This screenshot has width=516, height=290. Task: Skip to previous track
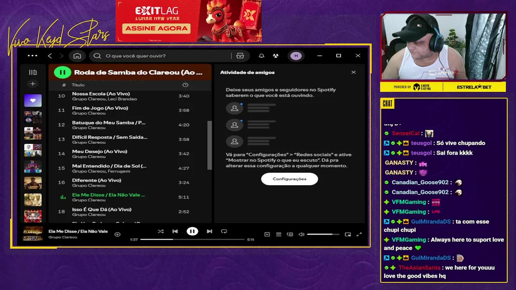pyautogui.click(x=175, y=231)
